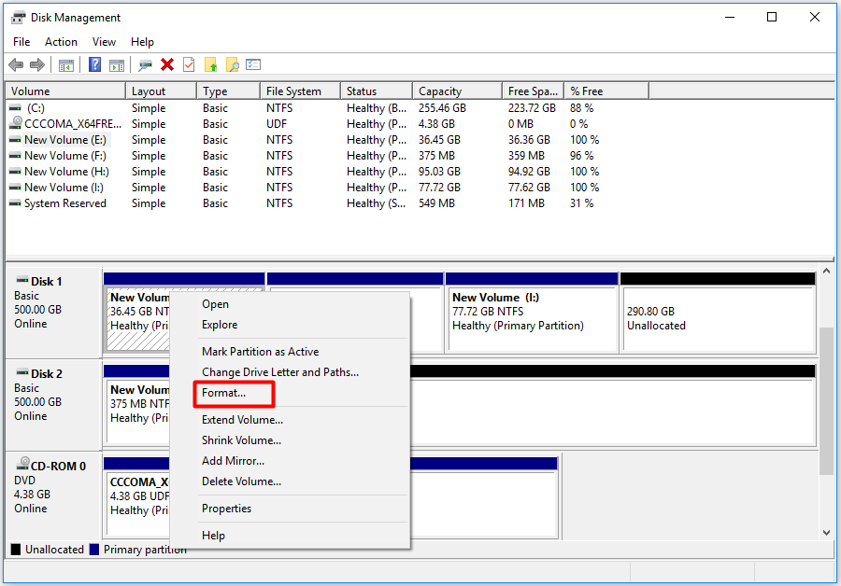Toggle the Show/Hide Console Tree icon
The image size is (841, 586).
tap(66, 65)
